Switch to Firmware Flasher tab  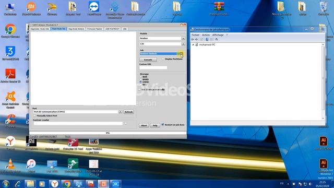click(95, 29)
